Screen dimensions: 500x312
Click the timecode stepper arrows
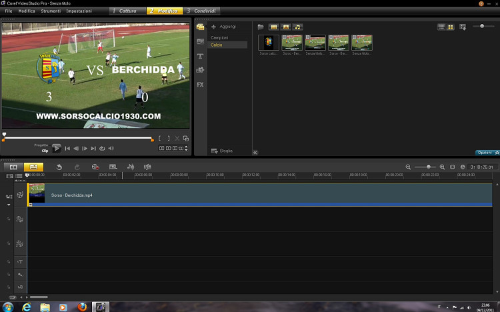[186, 149]
